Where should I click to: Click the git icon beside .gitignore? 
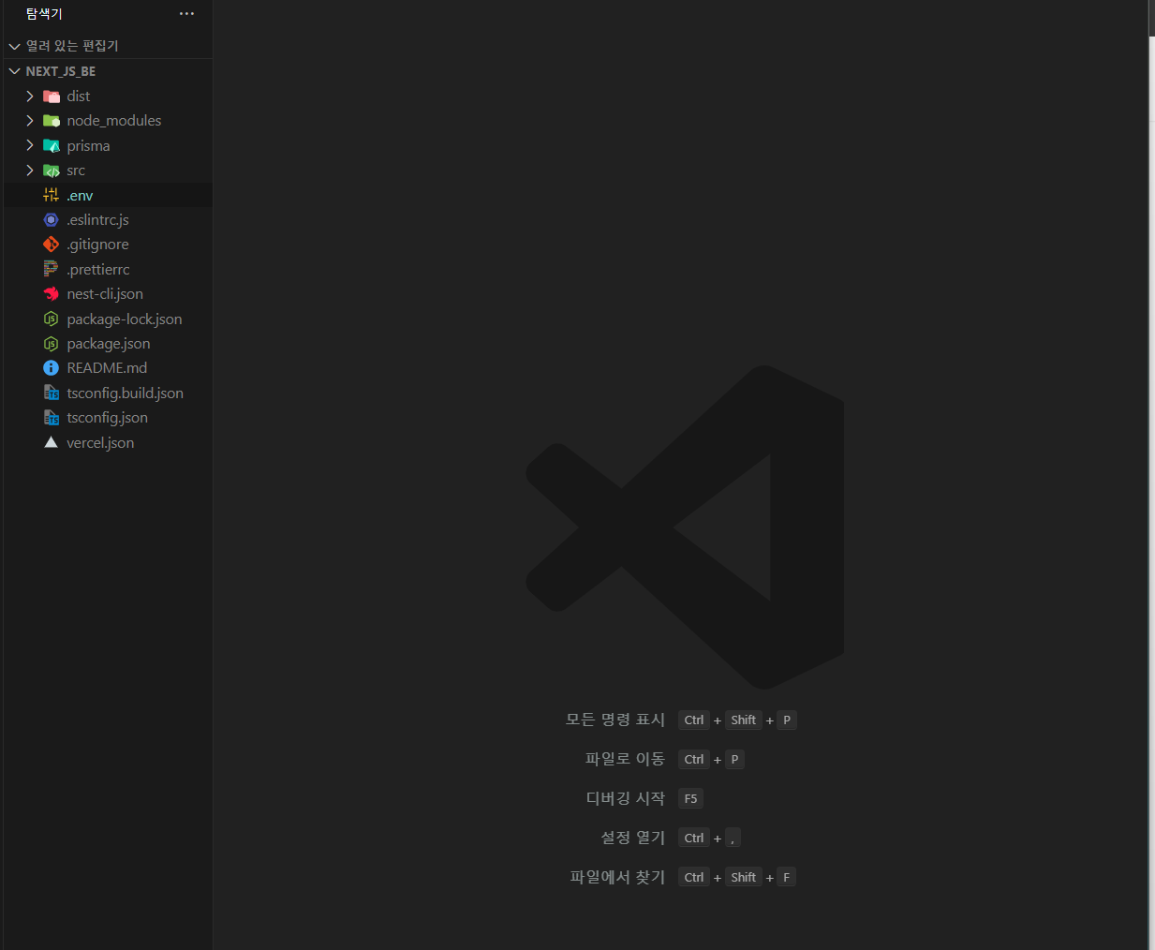(x=52, y=245)
